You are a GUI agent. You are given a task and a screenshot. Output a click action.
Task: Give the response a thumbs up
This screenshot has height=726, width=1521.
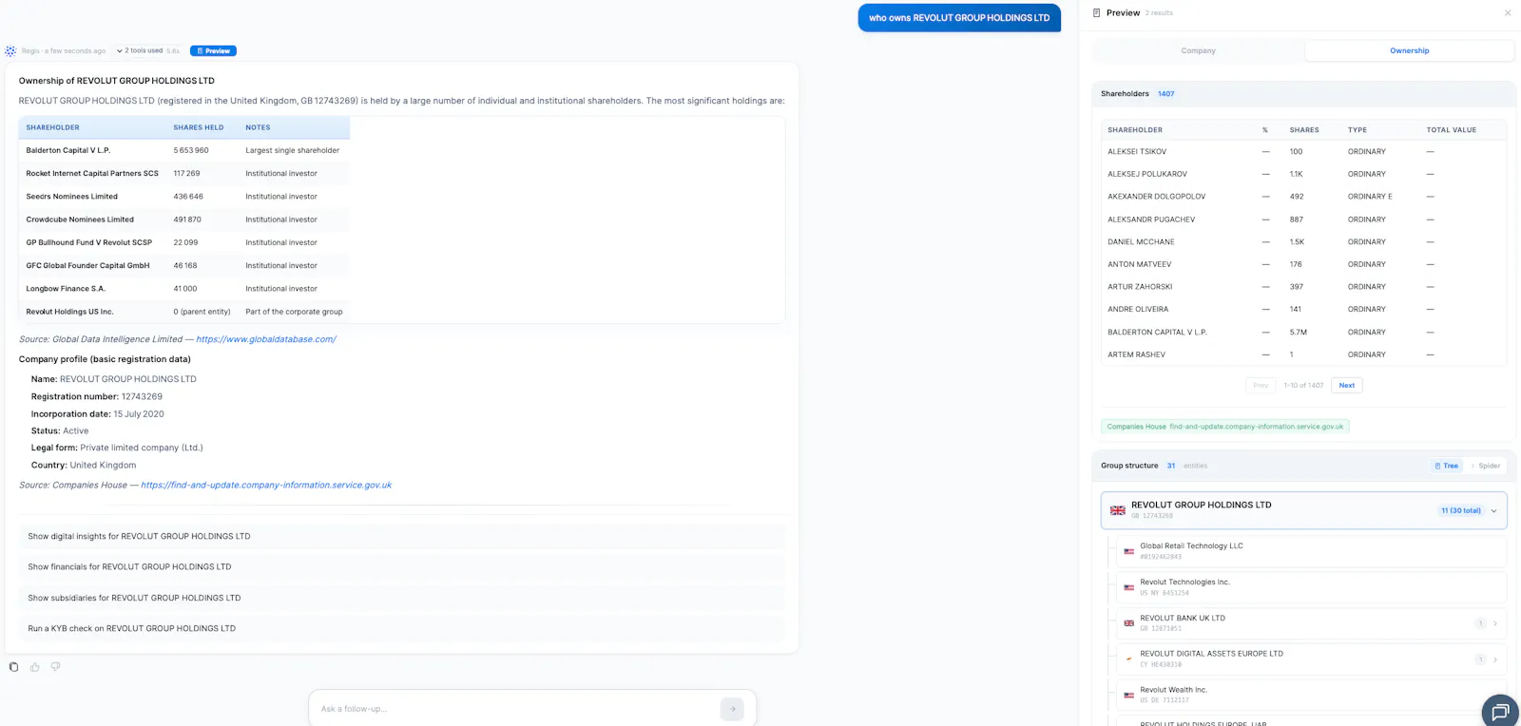coord(35,667)
